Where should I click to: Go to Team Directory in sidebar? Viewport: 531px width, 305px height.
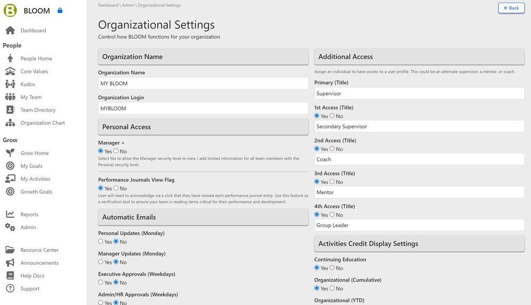(38, 110)
